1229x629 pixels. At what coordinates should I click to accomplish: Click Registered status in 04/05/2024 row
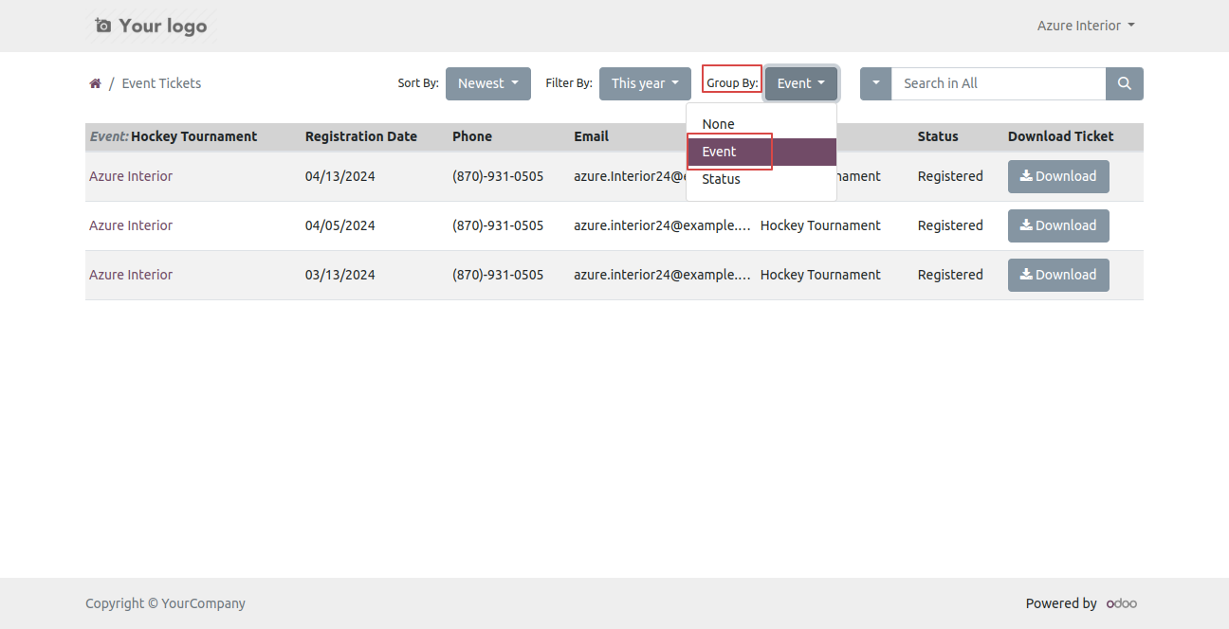[950, 225]
